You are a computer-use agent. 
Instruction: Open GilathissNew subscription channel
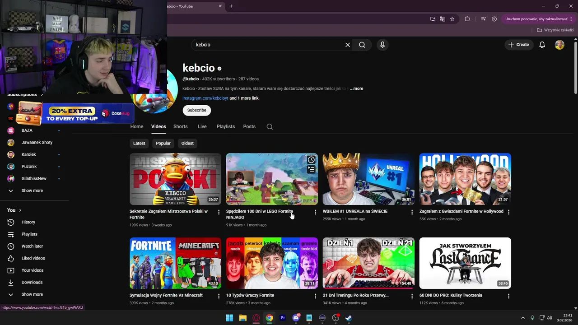(x=34, y=178)
